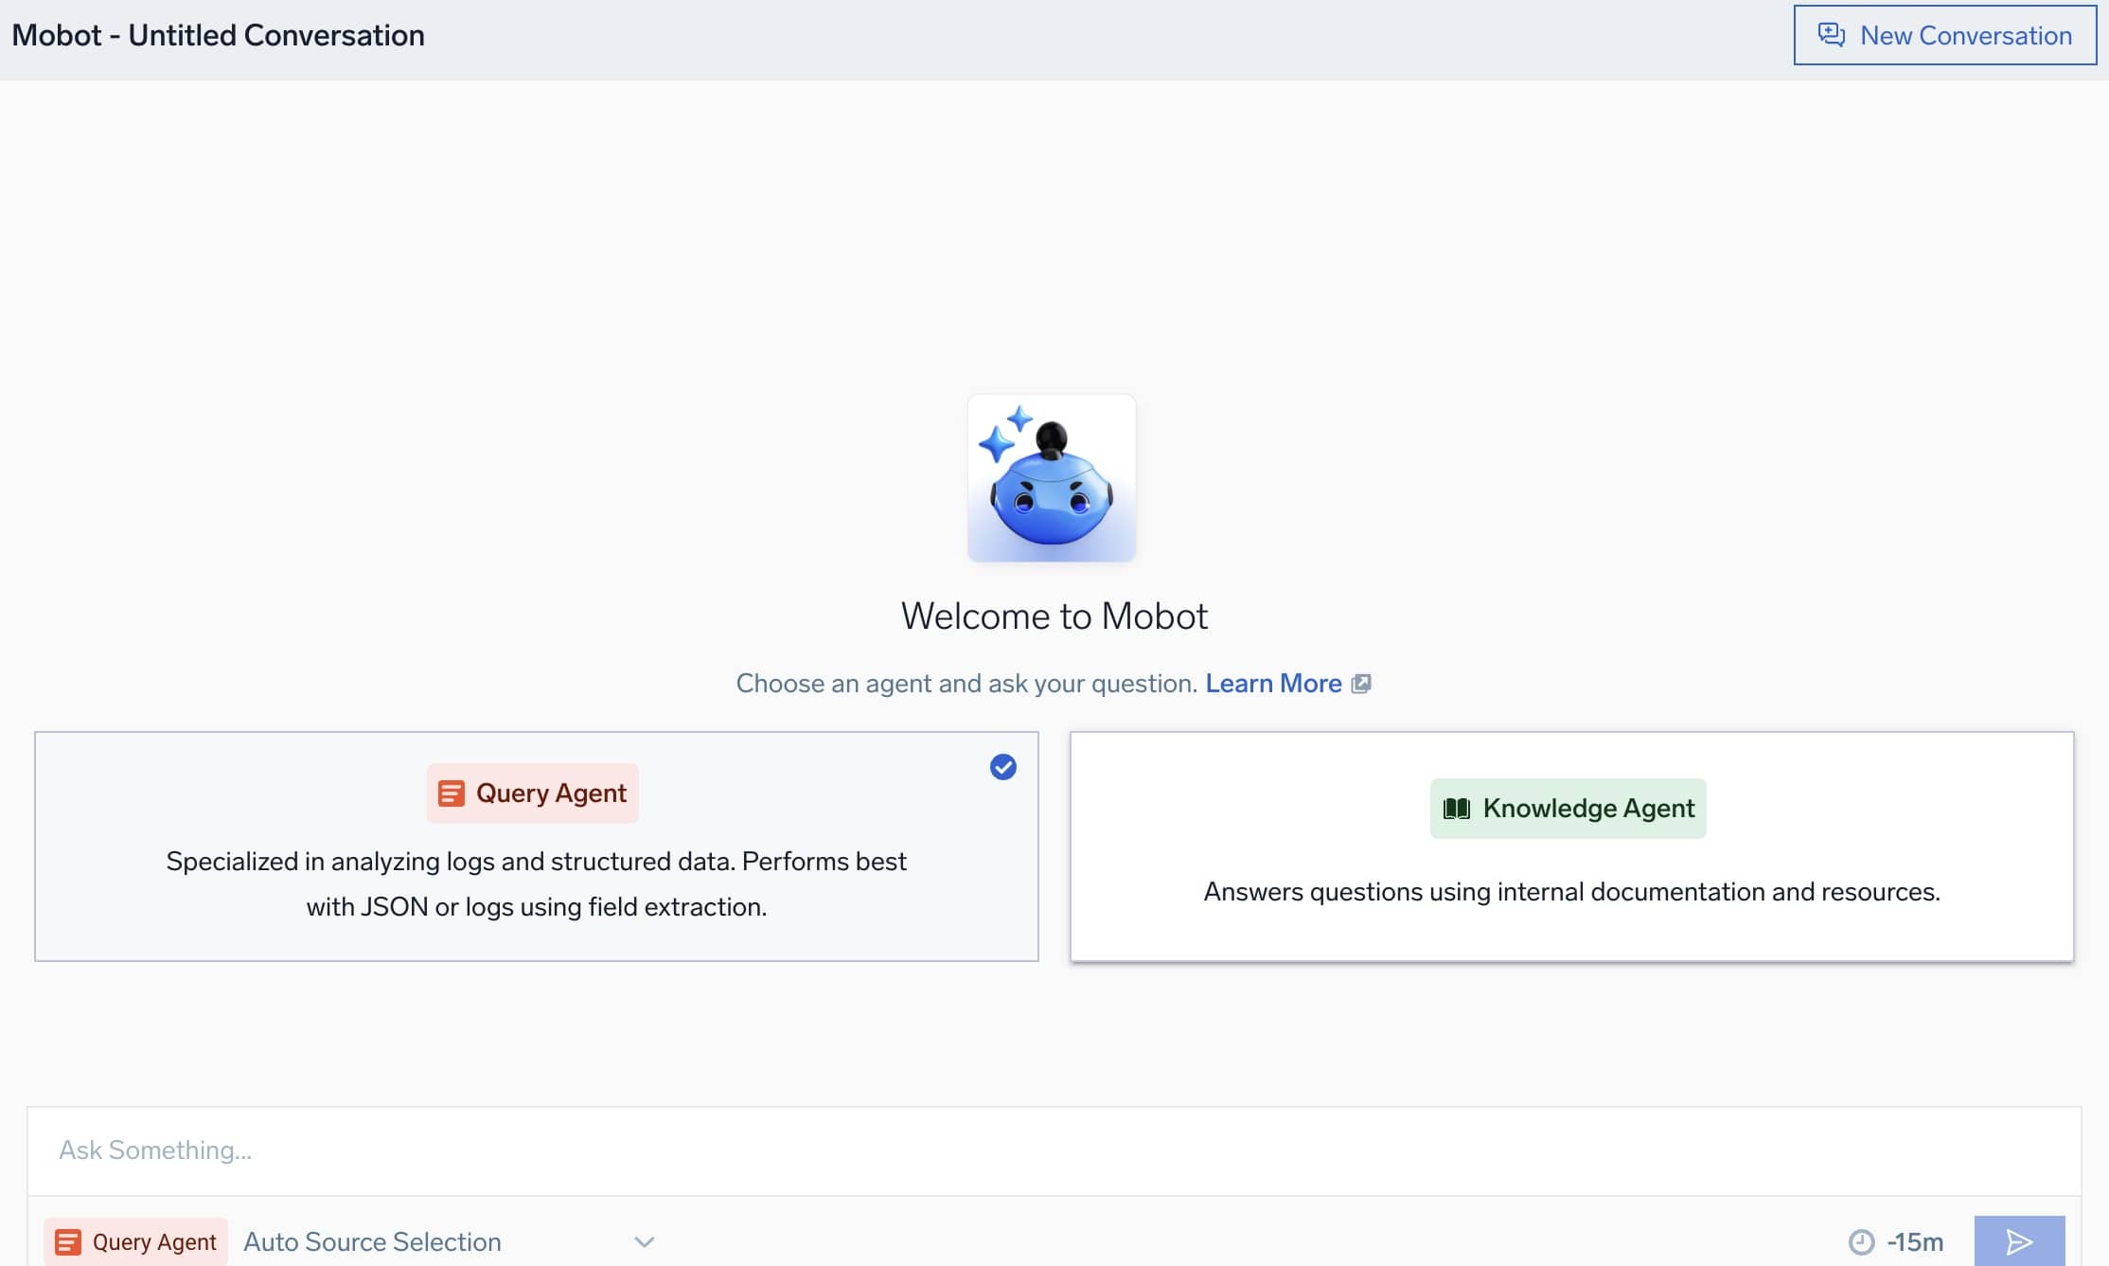Click the New Conversation speech bubble icon
Screen dimensions: 2109x1266
1833,34
